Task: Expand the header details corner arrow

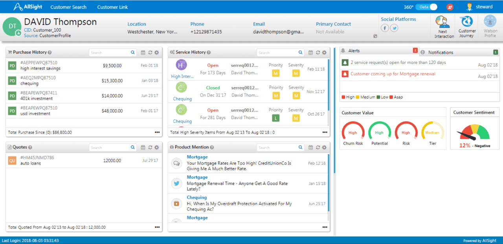Action: (375, 36)
